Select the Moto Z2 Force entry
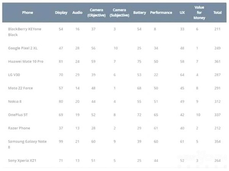 point(20,88)
